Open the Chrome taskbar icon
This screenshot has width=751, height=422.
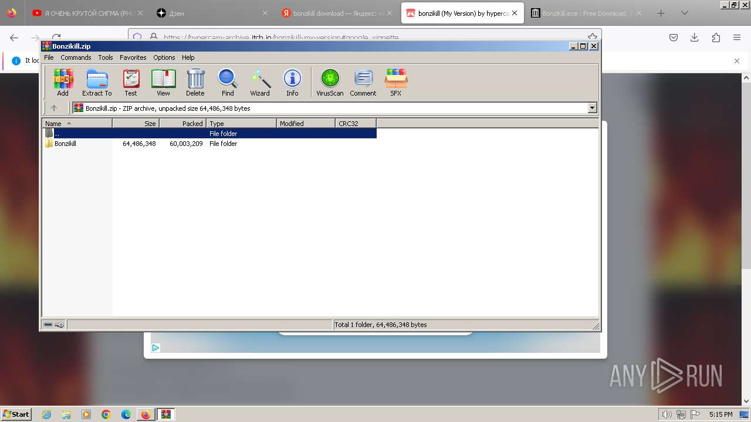[106, 414]
